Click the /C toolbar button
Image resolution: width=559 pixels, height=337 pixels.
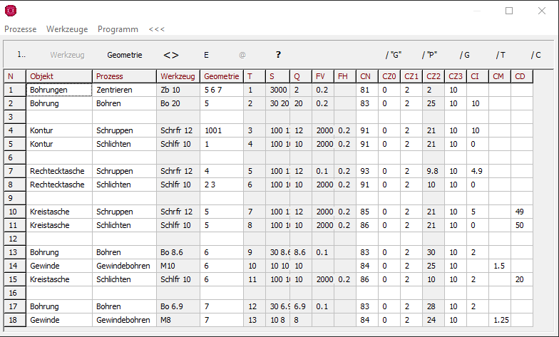536,55
